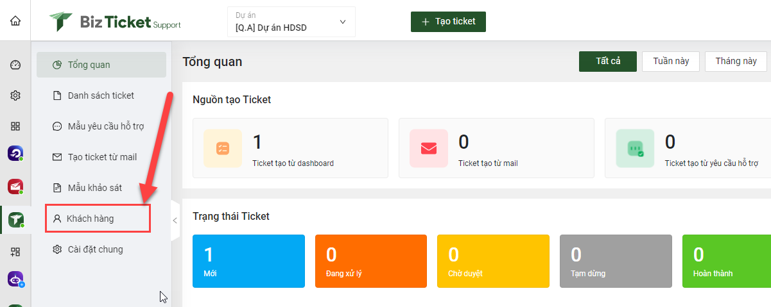
Task: Open the green Biz Ticket app icon
Action: [15, 220]
